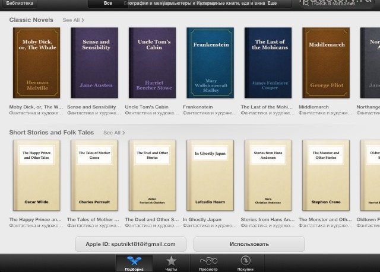The height and width of the screenshot is (272, 380).
Task: Tap the Apple ID account button
Action: [x=131, y=244]
